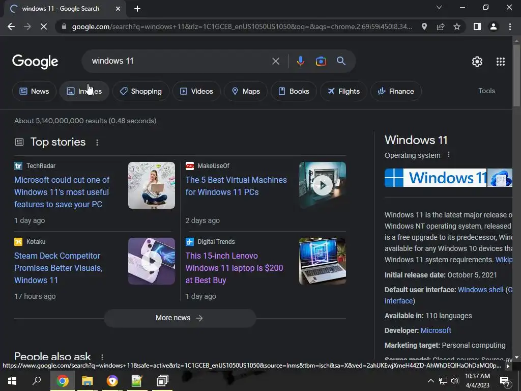
Task: Bookmark this page with the star icon
Action: pos(457,26)
